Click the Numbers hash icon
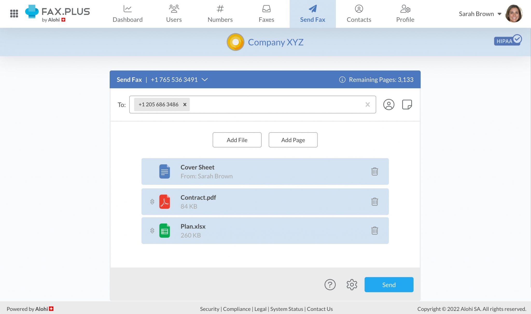The image size is (531, 314). (x=220, y=9)
